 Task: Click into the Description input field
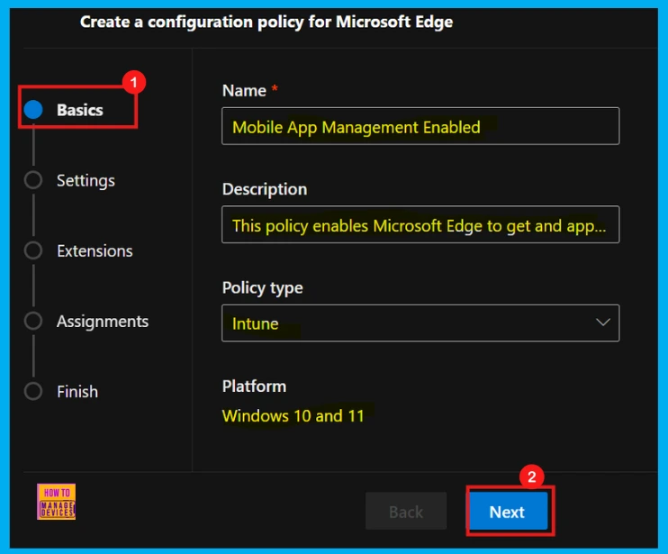pos(420,224)
